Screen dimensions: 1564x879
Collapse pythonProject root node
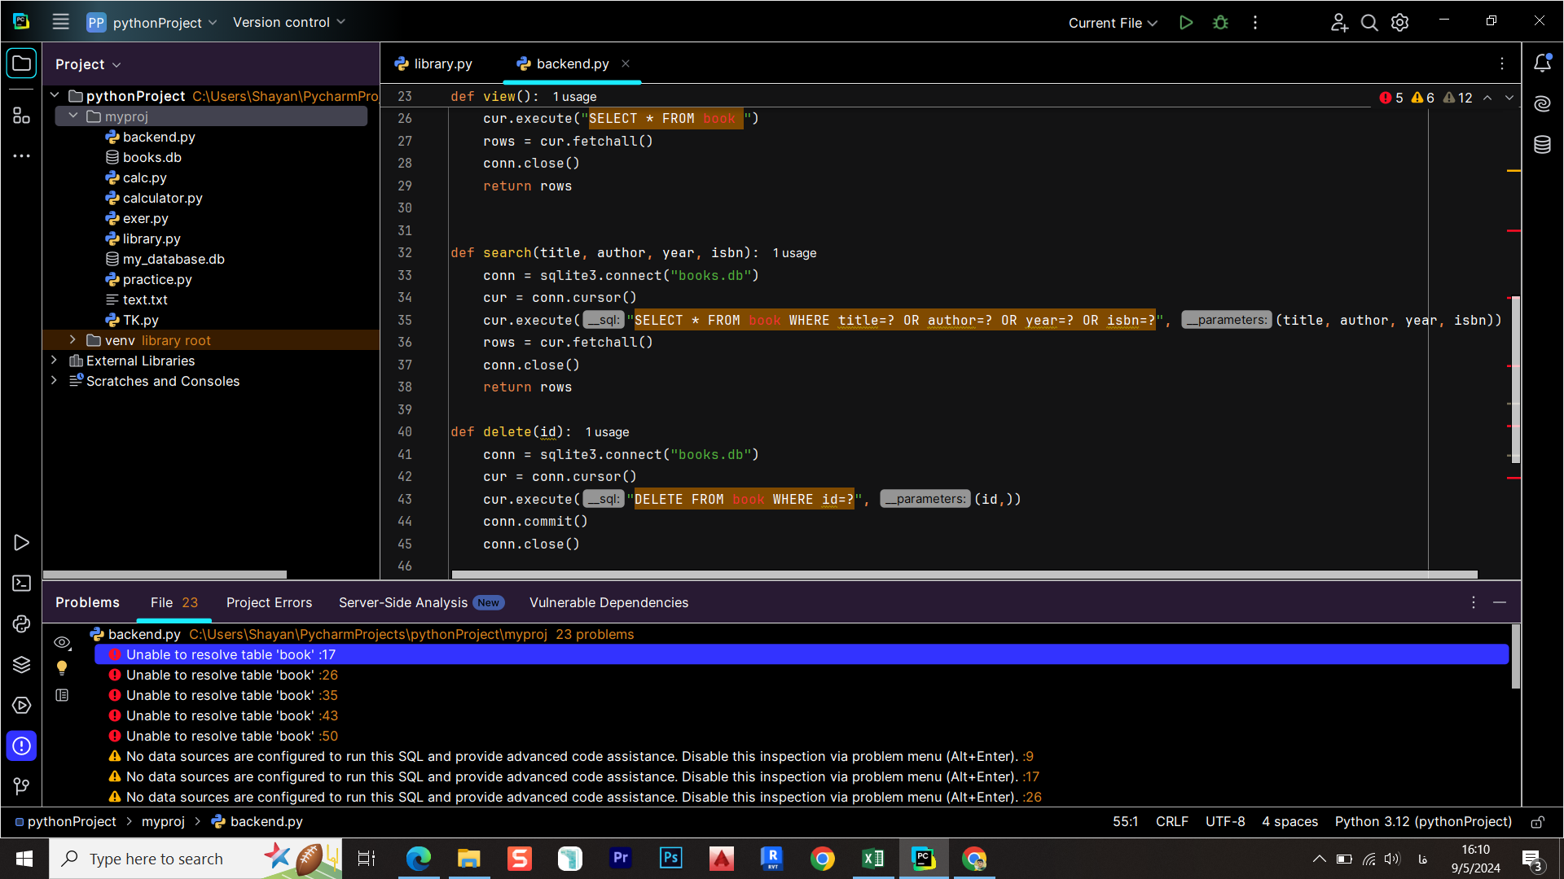(55, 96)
